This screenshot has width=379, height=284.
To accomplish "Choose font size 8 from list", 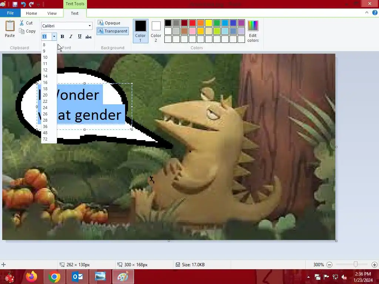I will click(49, 45).
